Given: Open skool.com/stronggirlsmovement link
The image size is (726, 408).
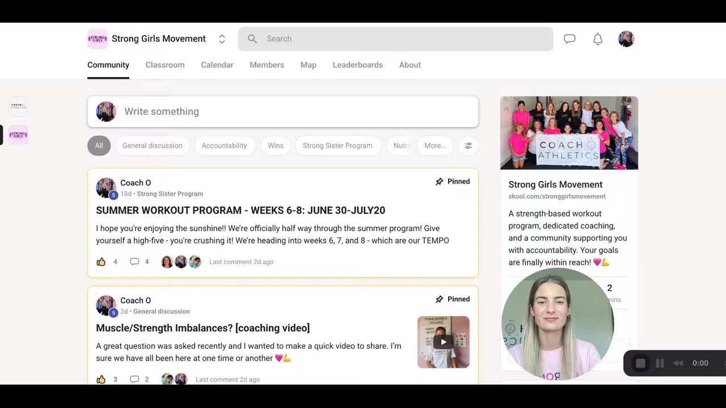Looking at the screenshot, I should tap(557, 197).
